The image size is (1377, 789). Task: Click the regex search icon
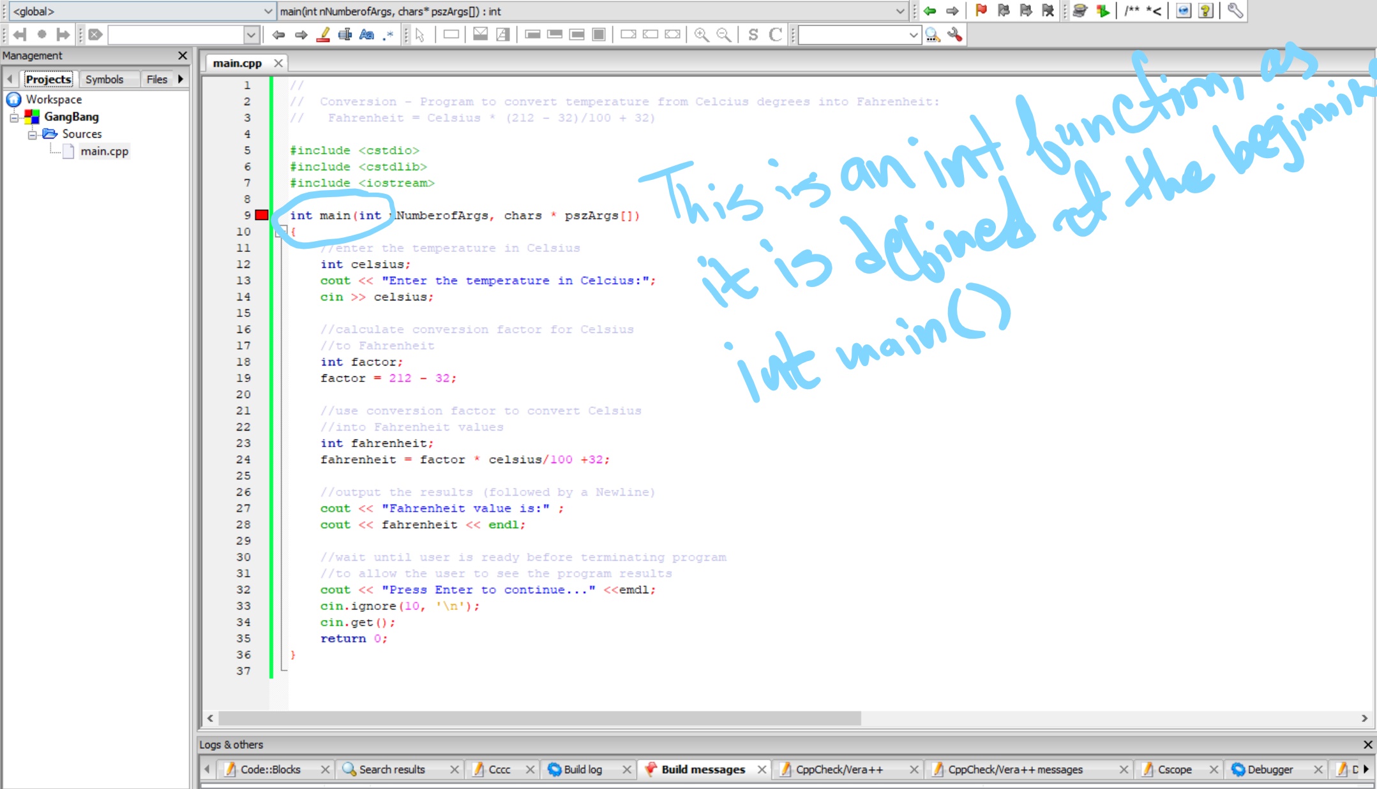[x=388, y=34]
